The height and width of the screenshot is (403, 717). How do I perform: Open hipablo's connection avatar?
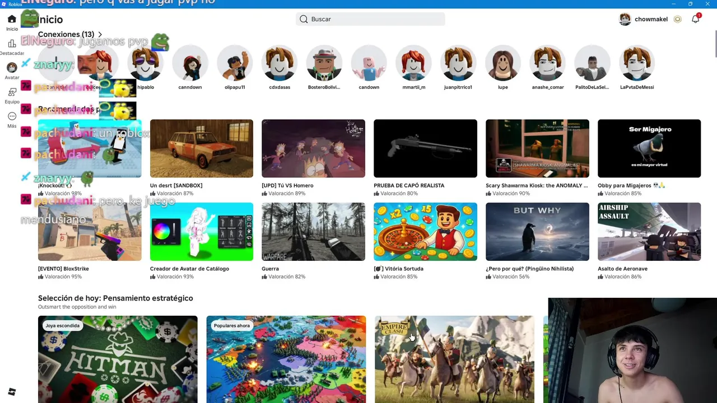[x=145, y=63]
